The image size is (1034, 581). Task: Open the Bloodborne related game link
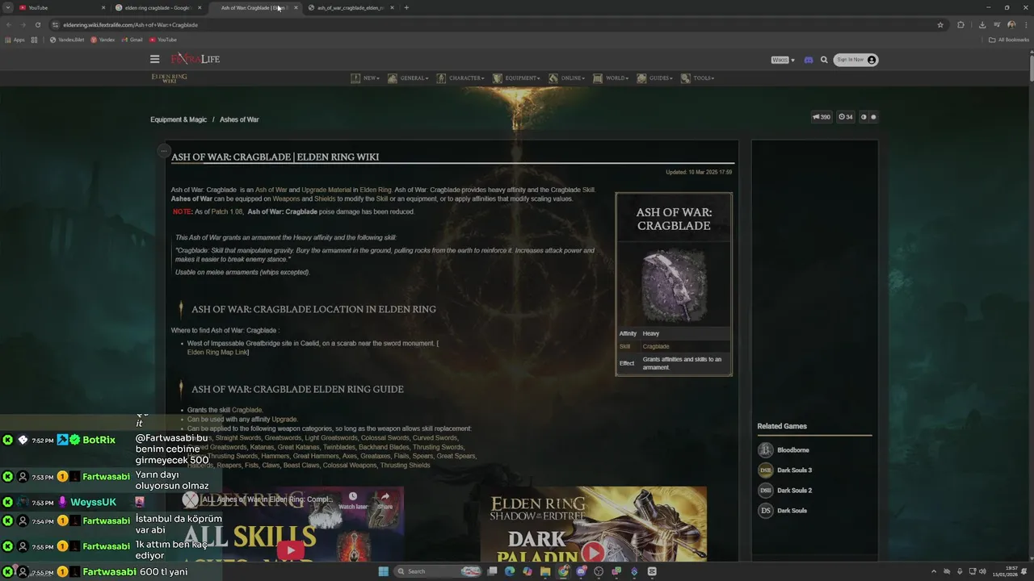click(x=792, y=450)
